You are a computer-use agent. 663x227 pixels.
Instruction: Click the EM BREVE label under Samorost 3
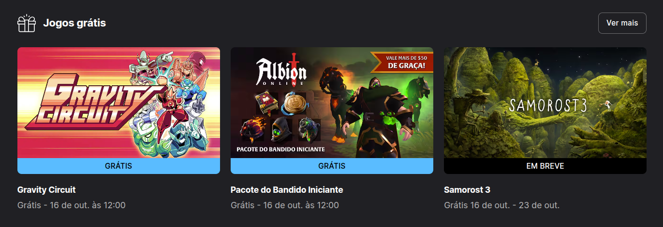coord(545,166)
